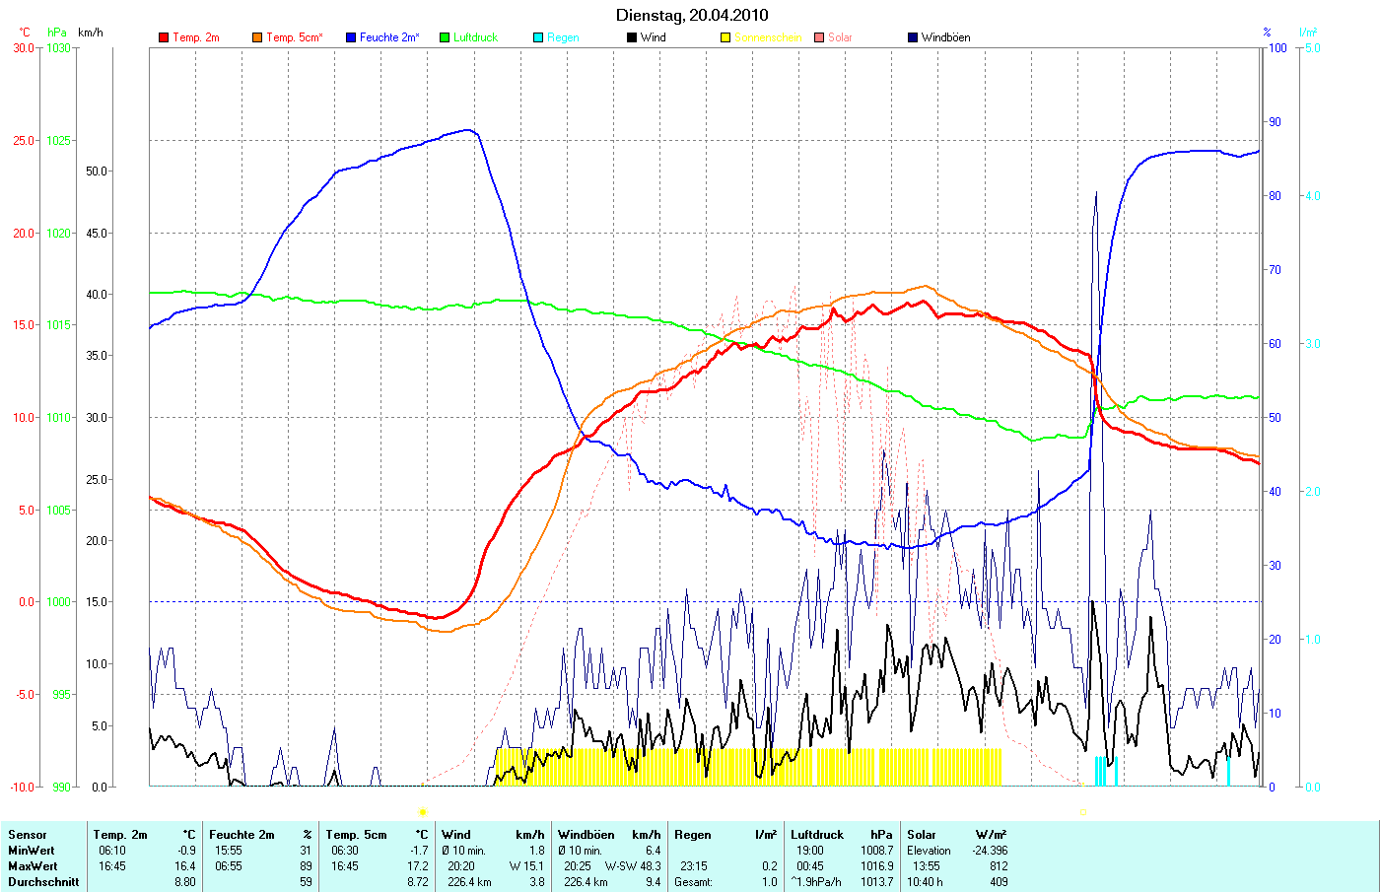The image size is (1380, 892).
Task: Click the Regen 'Gesamt:' label
Action: pos(694,882)
